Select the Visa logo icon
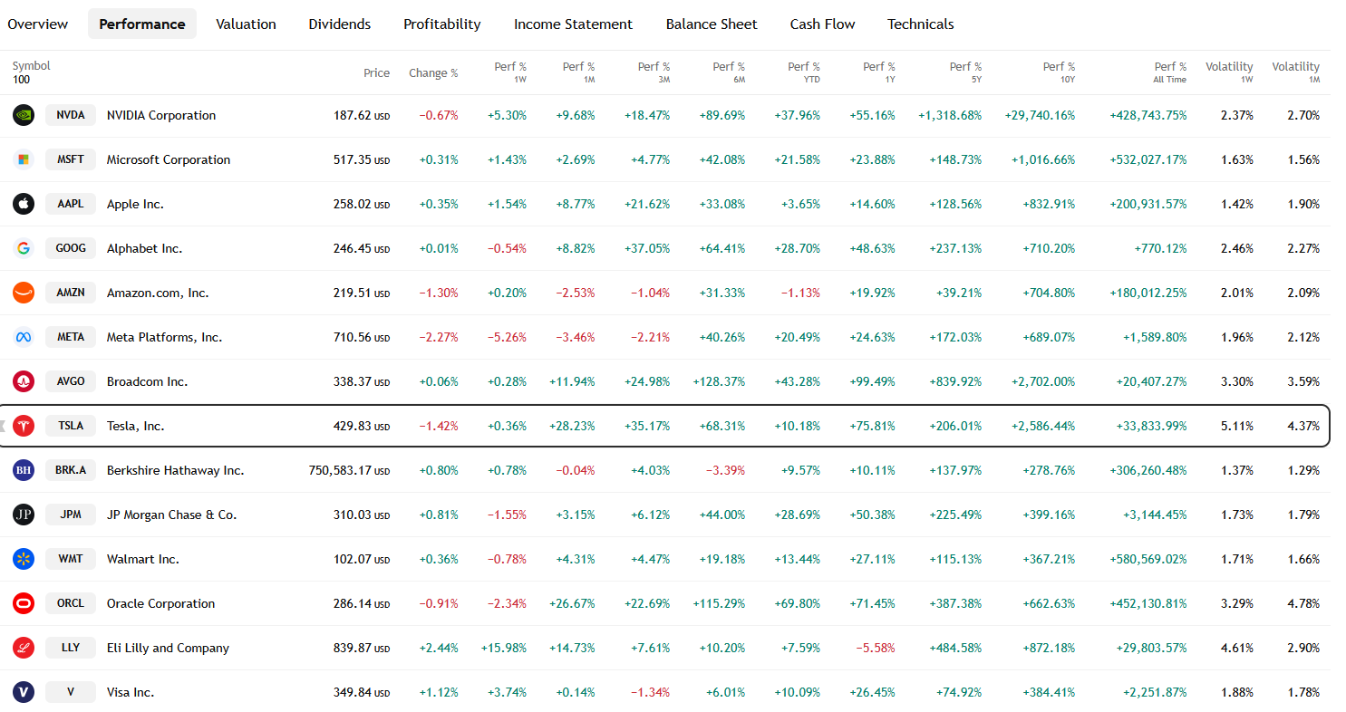This screenshot has height=712, width=1346. (x=24, y=691)
